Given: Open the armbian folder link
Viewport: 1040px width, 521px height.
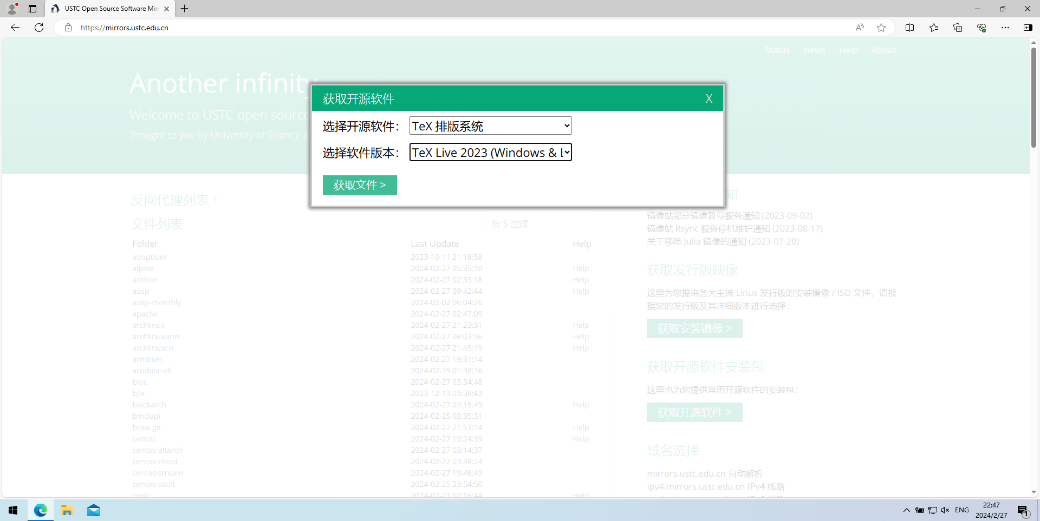Looking at the screenshot, I should pos(147,359).
